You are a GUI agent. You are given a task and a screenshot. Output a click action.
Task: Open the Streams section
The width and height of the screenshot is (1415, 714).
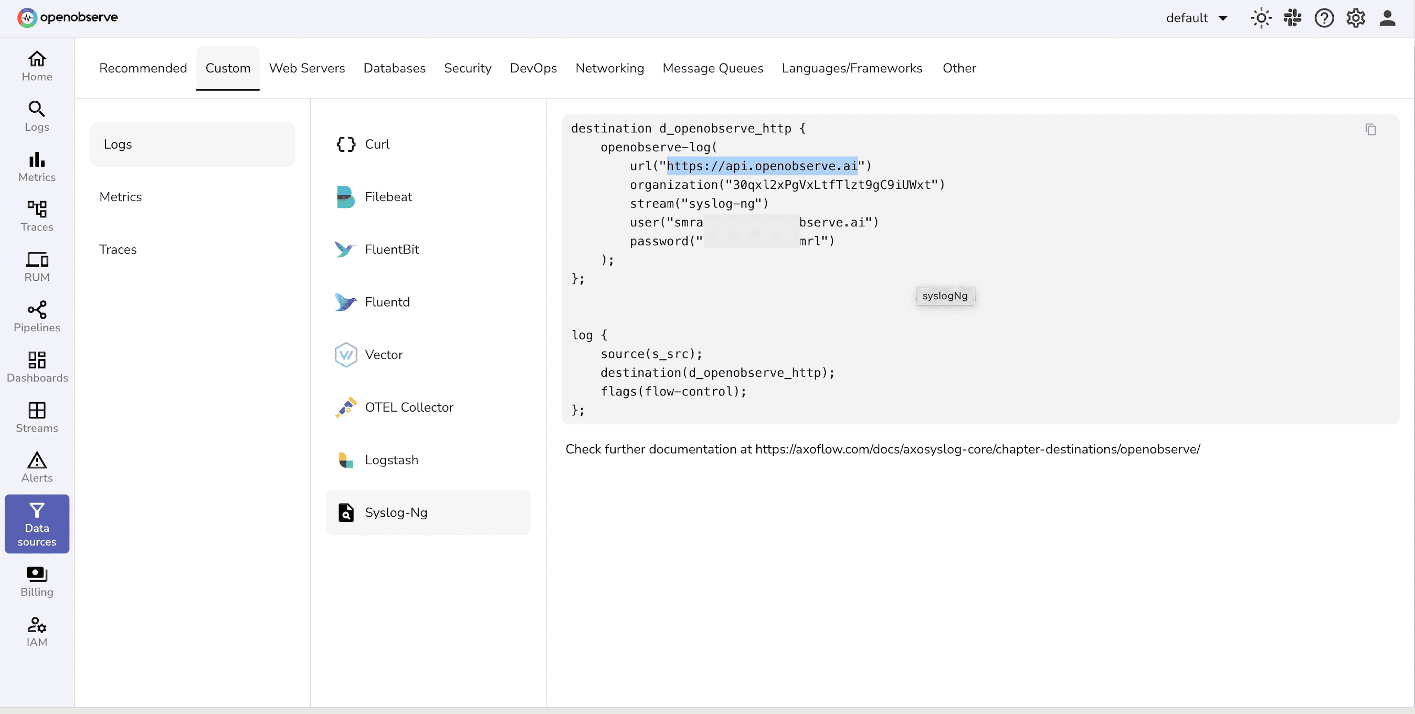[37, 417]
